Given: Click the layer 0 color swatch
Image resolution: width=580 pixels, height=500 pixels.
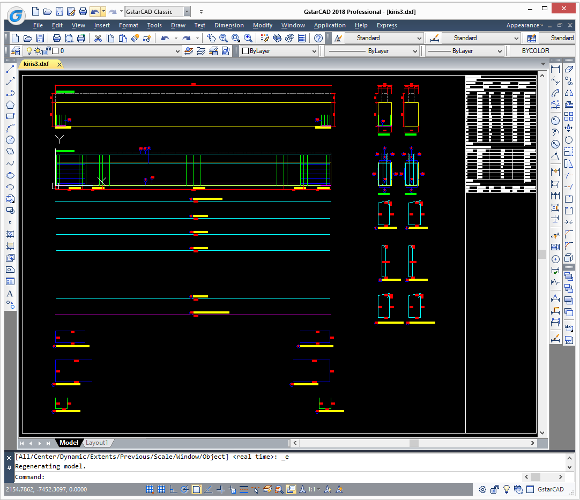Looking at the screenshot, I should click(x=56, y=51).
